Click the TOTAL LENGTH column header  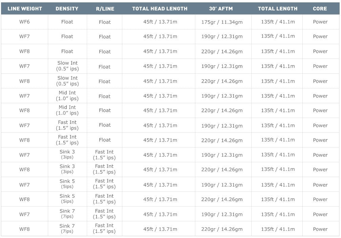pyautogui.click(x=277, y=9)
